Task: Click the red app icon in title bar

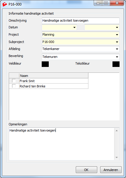Action: (5, 4)
